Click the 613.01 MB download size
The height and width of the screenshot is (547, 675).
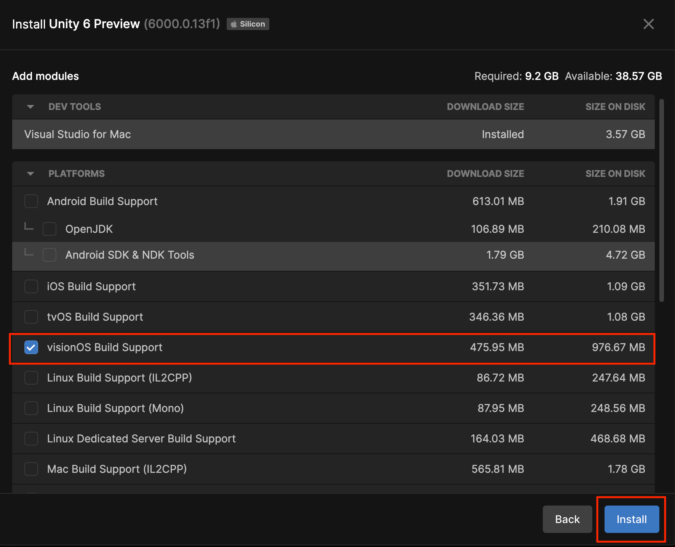pos(498,201)
